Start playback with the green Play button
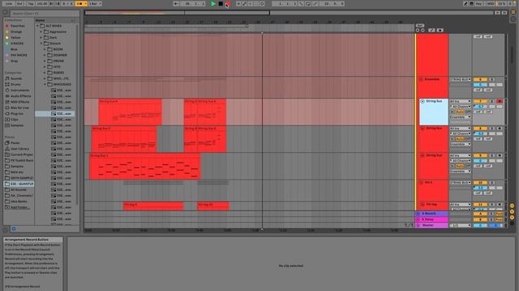Screen dimensions: 519x291 point(213,3)
